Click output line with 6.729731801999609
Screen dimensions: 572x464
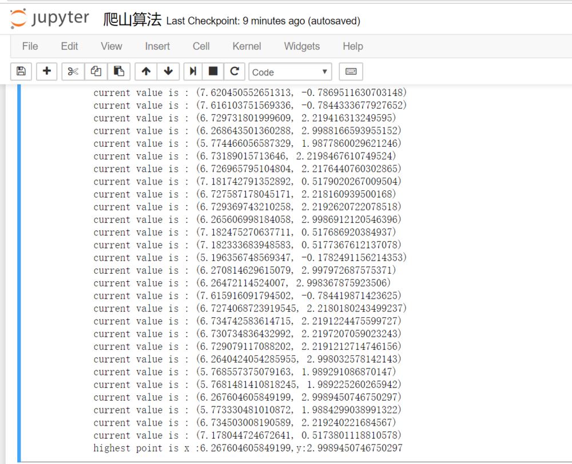pos(244,118)
